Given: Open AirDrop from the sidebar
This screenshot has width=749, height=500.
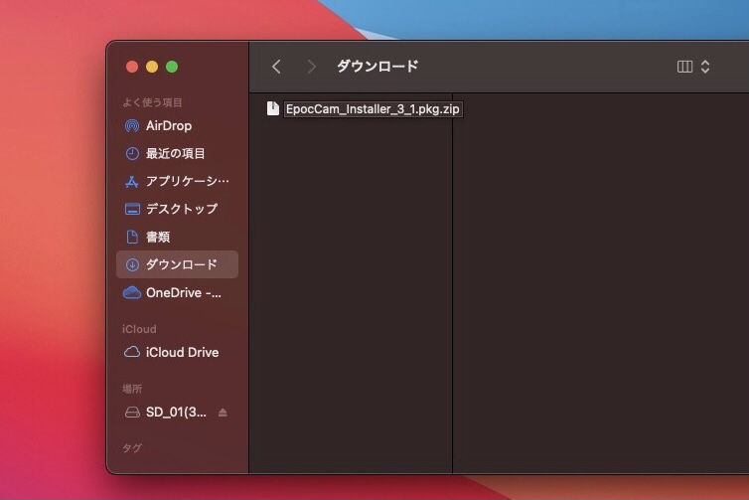Looking at the screenshot, I should (177, 125).
